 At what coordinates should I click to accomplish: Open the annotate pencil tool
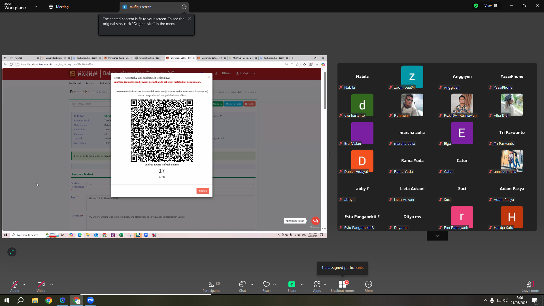click(x=12, y=252)
